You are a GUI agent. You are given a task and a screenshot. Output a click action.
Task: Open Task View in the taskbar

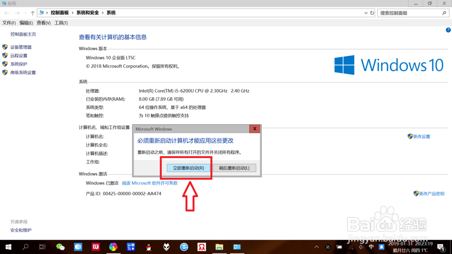(x=42, y=247)
